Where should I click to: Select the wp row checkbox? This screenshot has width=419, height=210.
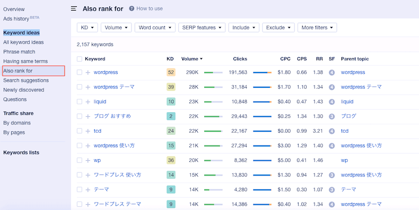pyautogui.click(x=80, y=160)
